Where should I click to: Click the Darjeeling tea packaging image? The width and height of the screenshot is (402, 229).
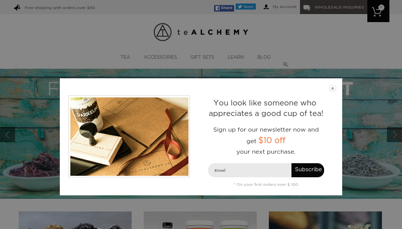coord(129,136)
